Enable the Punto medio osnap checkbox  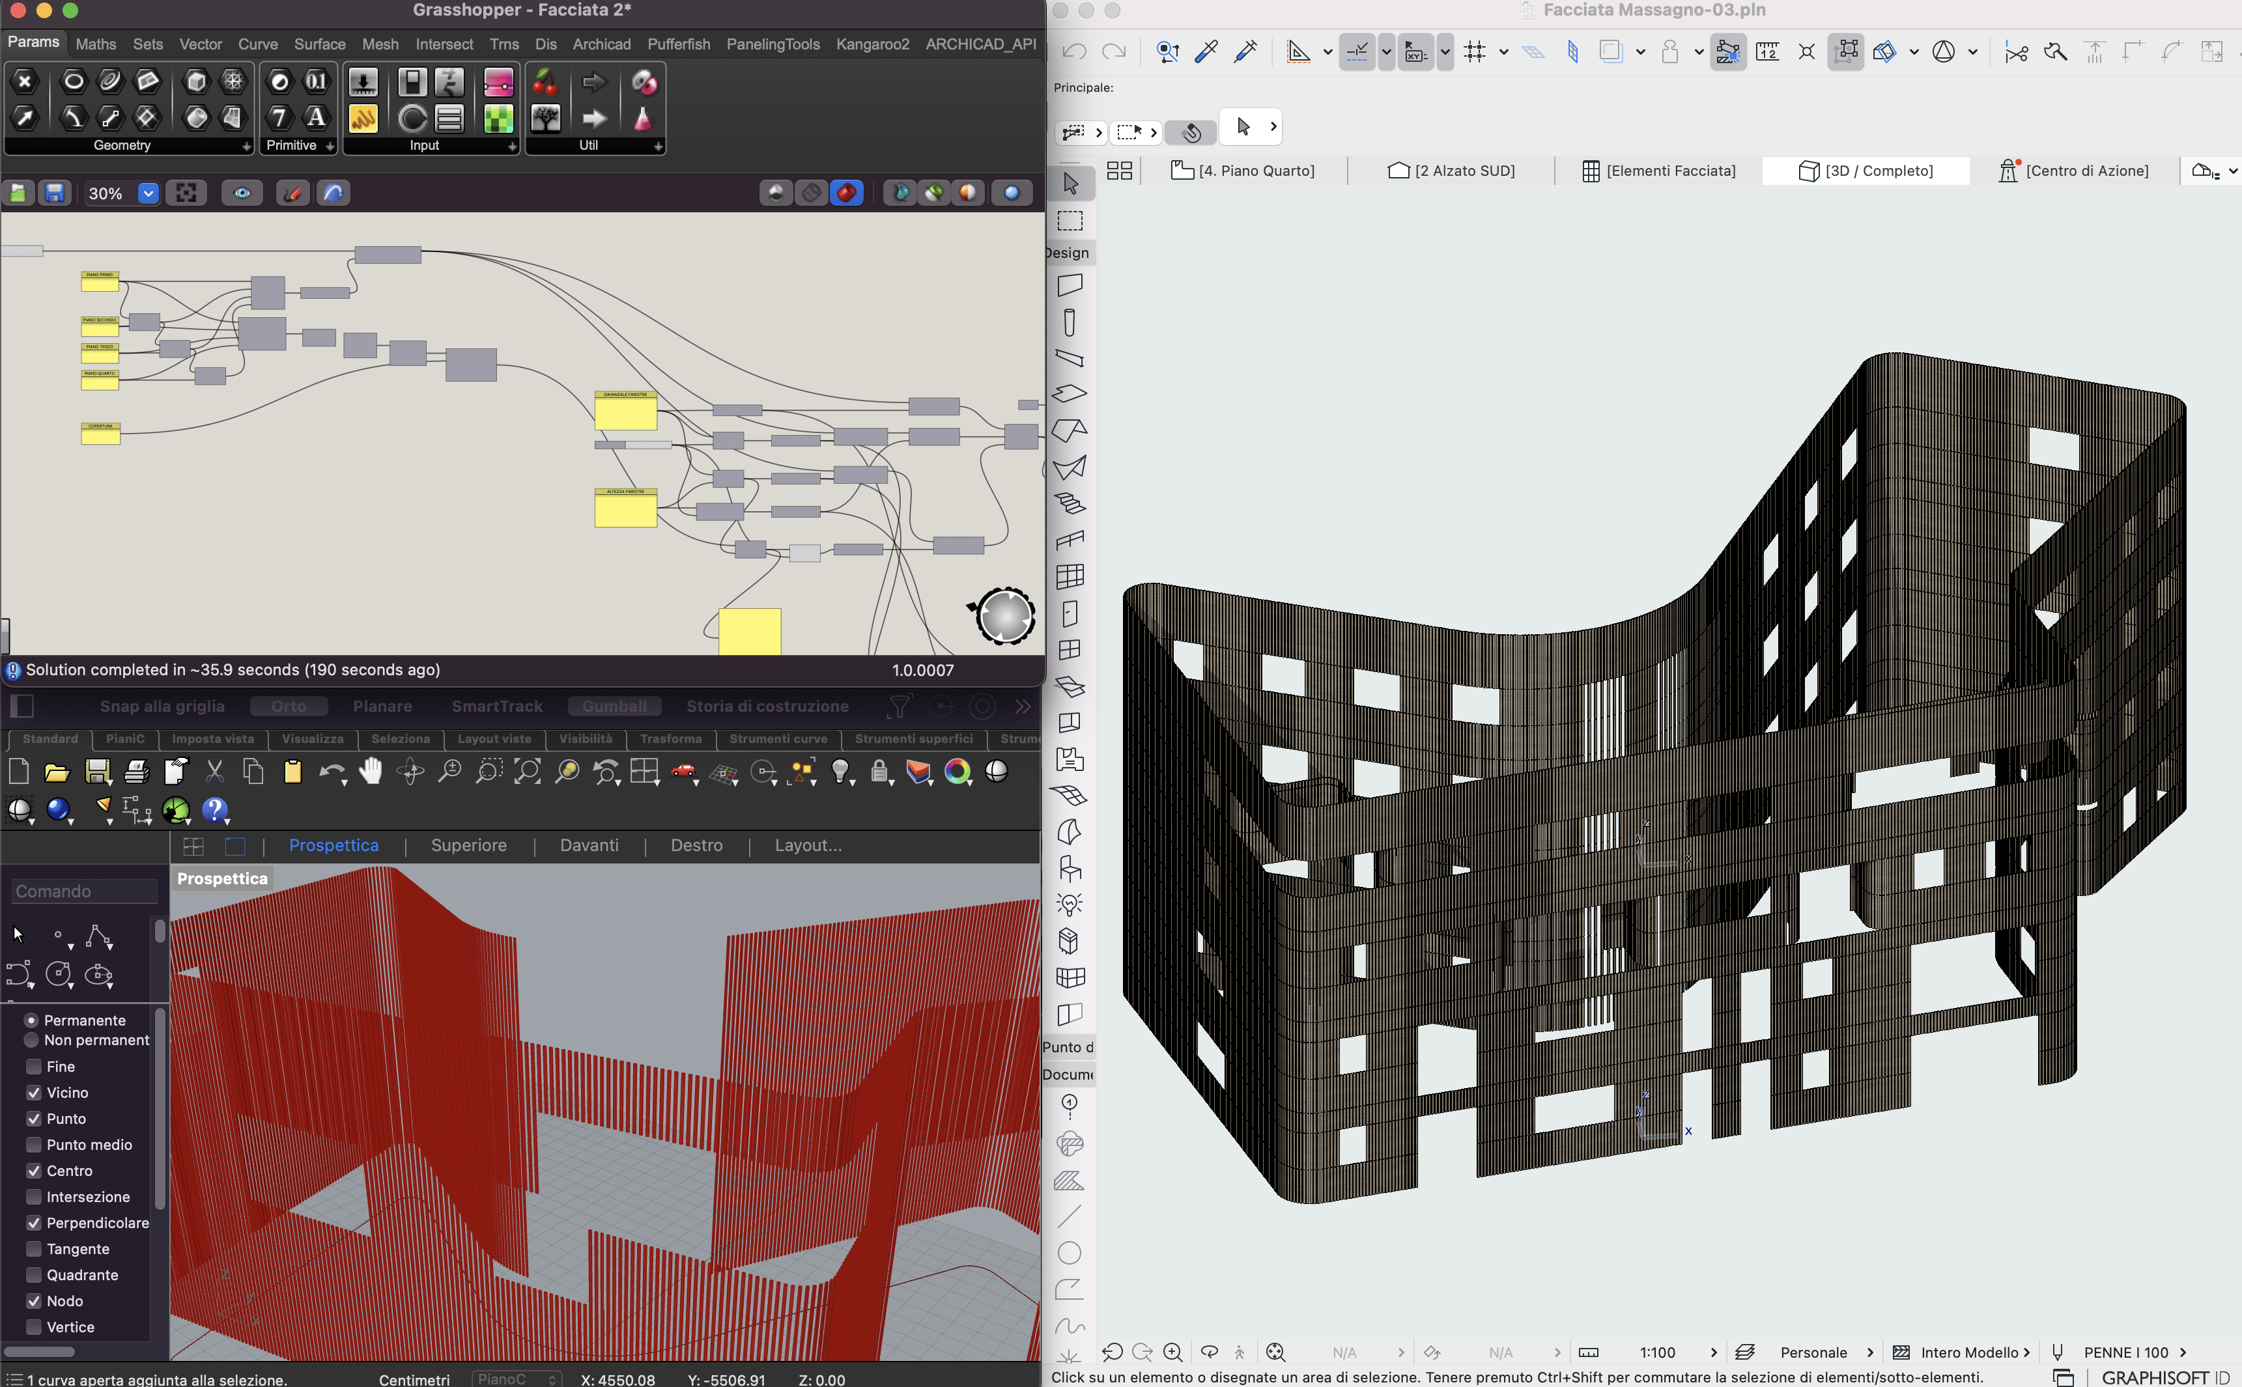point(34,1145)
